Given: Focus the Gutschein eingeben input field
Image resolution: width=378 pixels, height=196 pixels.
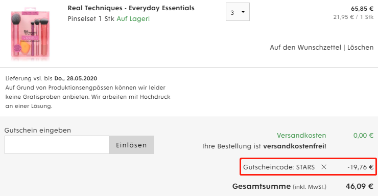Looking at the screenshot, I should pyautogui.click(x=57, y=145).
